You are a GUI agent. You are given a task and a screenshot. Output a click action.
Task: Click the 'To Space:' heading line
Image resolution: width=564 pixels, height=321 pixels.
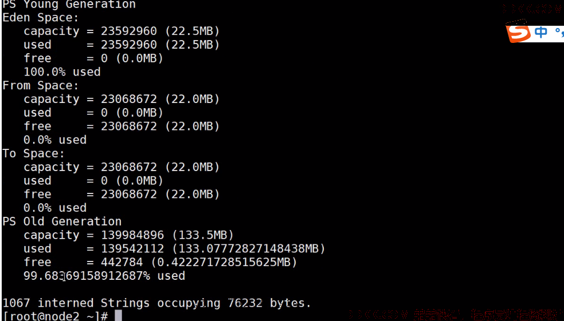pyautogui.click(x=33, y=153)
